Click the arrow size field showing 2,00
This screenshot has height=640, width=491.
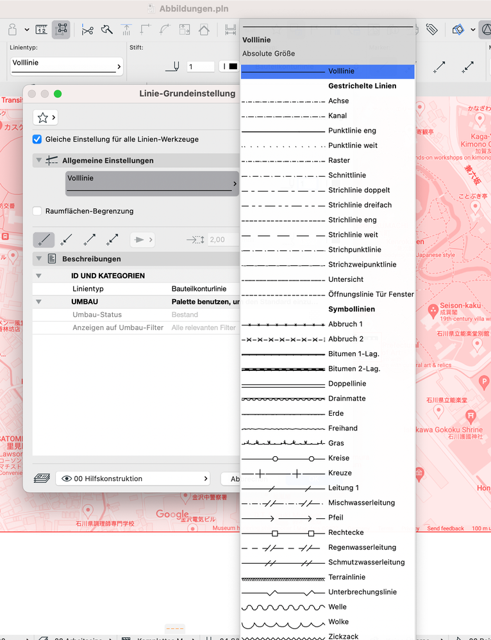(x=222, y=240)
